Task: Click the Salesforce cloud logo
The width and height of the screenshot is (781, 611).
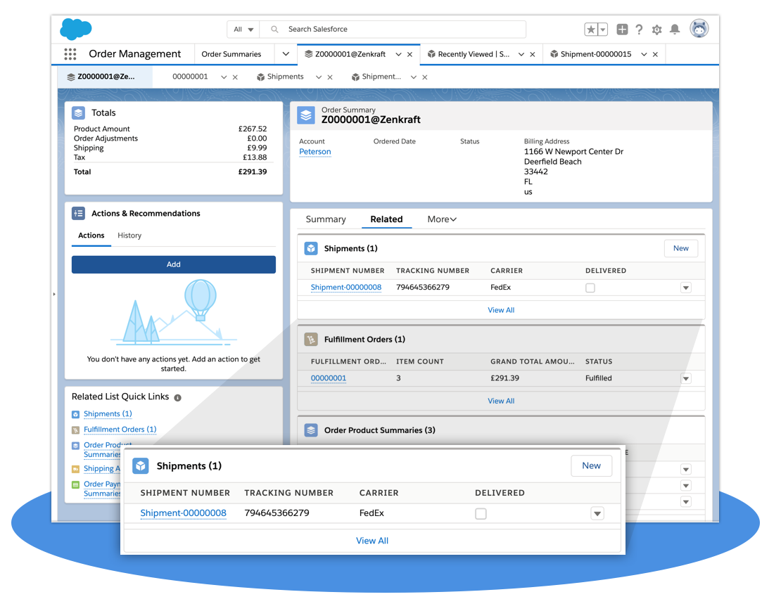Action: pyautogui.click(x=76, y=29)
